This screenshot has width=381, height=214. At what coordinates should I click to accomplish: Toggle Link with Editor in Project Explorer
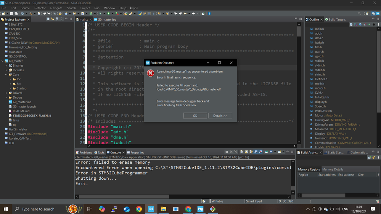point(52,19)
